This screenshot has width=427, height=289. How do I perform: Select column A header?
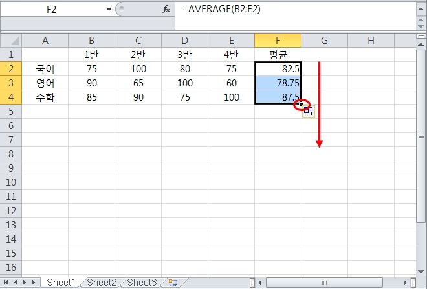[x=45, y=41]
